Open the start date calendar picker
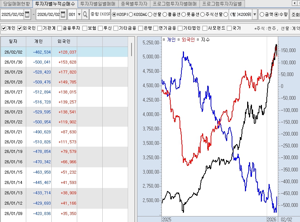300x222 pixels. tap(27, 15)
